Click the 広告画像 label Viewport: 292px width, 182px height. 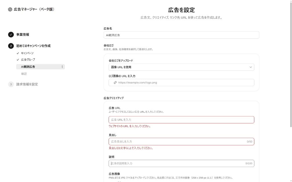click(114, 174)
